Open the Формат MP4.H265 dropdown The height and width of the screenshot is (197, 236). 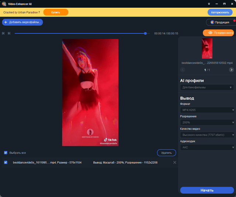(x=206, y=110)
